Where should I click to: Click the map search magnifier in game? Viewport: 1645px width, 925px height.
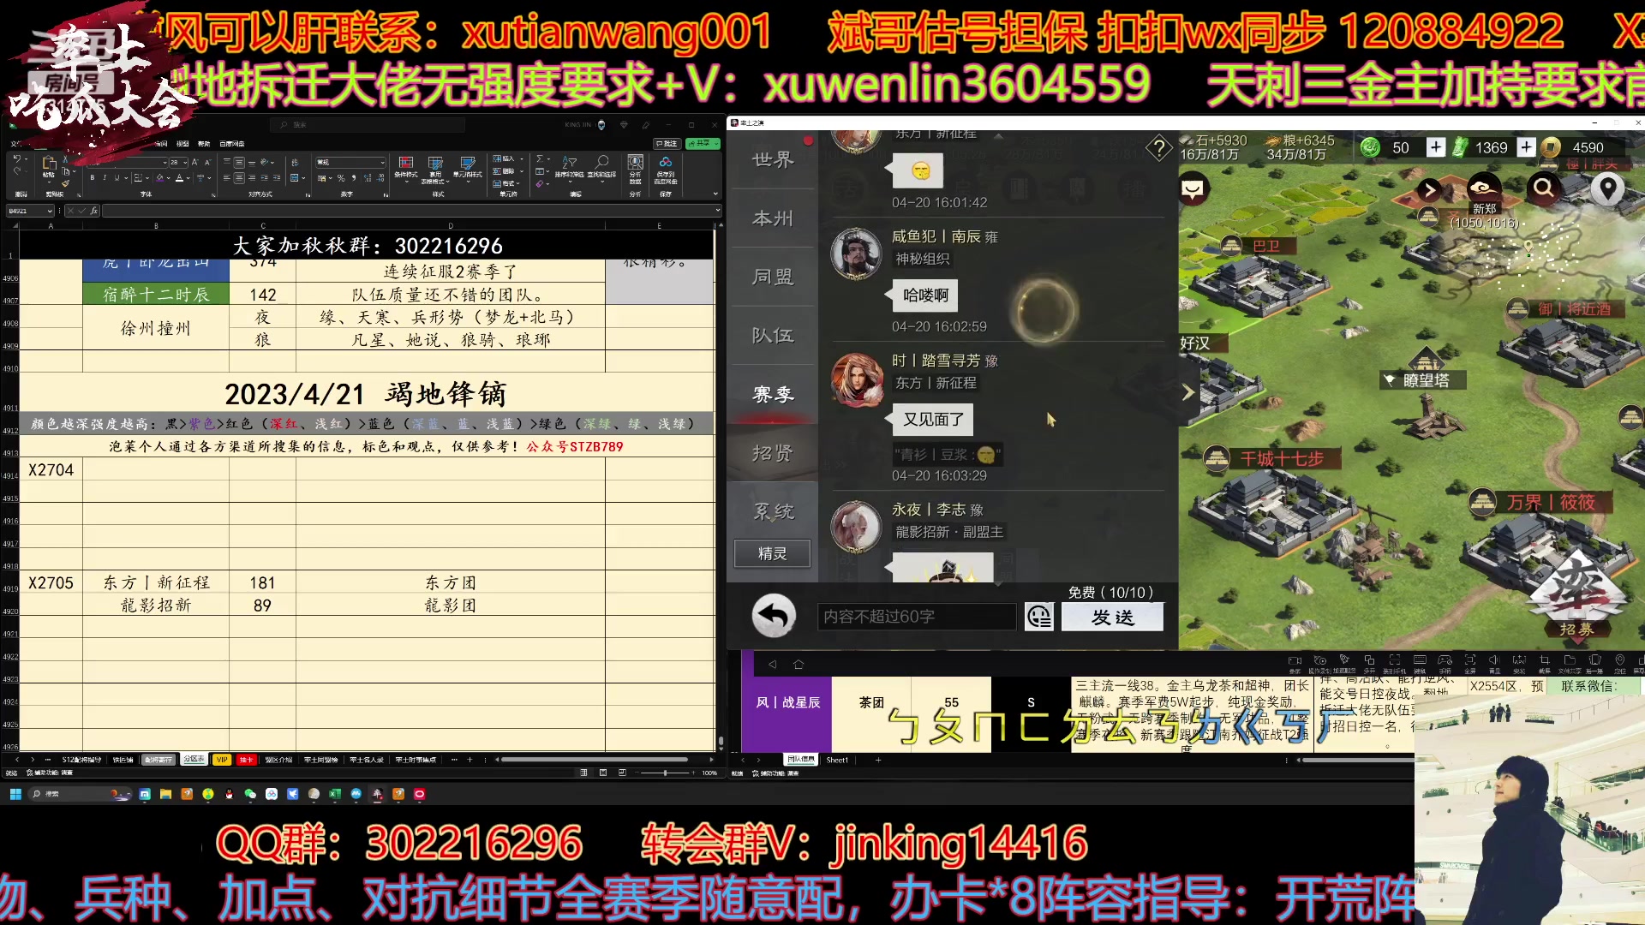click(x=1544, y=187)
